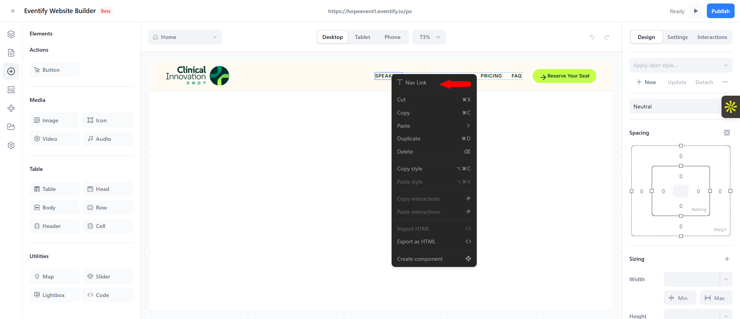Open the Components icon in left sidebar
740x319 pixels.
click(x=11, y=108)
